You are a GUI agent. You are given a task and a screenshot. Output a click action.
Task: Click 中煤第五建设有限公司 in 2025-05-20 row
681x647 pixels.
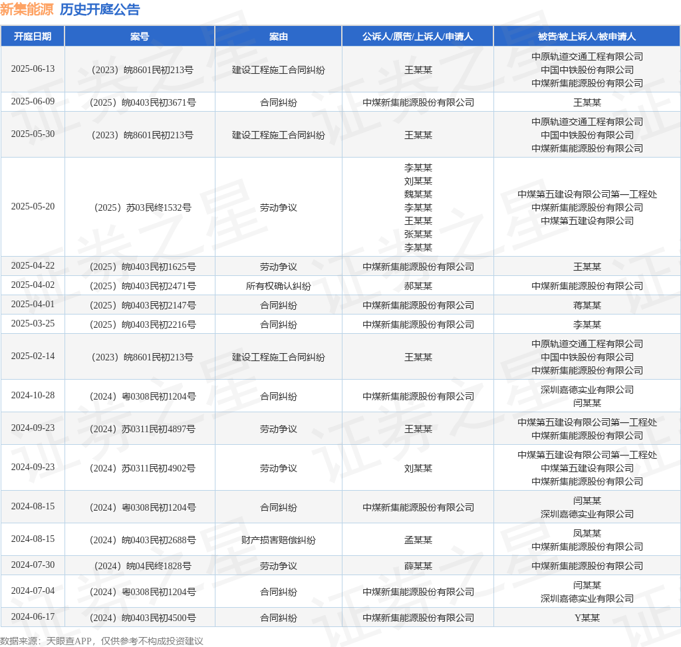pyautogui.click(x=587, y=221)
